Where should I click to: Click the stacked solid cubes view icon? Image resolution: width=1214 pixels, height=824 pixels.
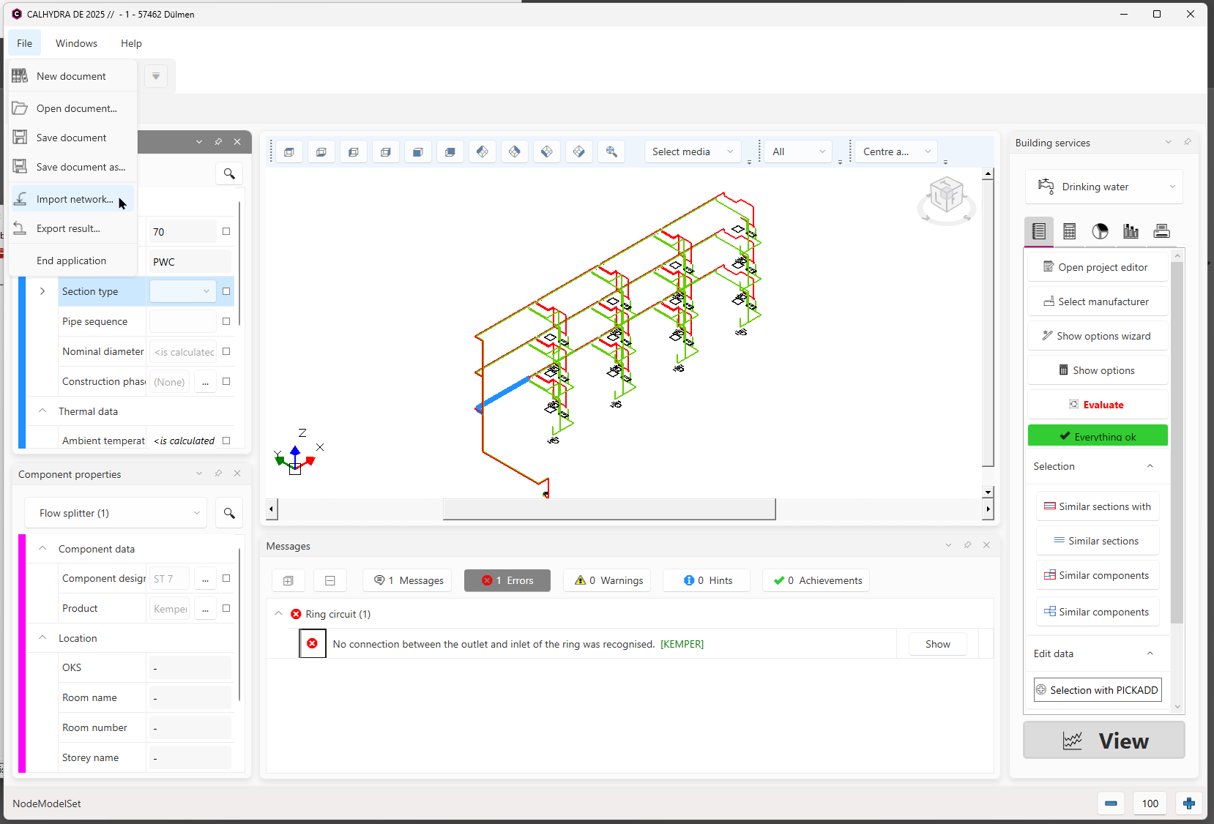pyautogui.click(x=450, y=152)
